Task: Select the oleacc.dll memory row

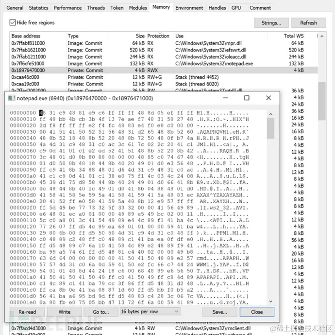Action: tap(164, 57)
